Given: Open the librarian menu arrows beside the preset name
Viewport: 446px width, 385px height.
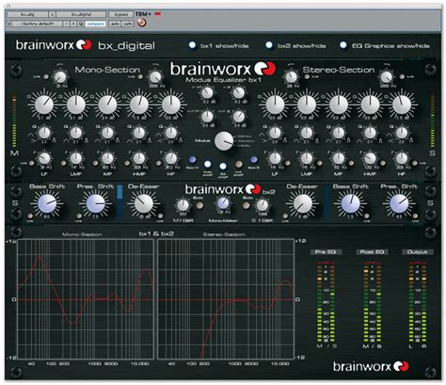Looking at the screenshot, I should tap(9, 24).
